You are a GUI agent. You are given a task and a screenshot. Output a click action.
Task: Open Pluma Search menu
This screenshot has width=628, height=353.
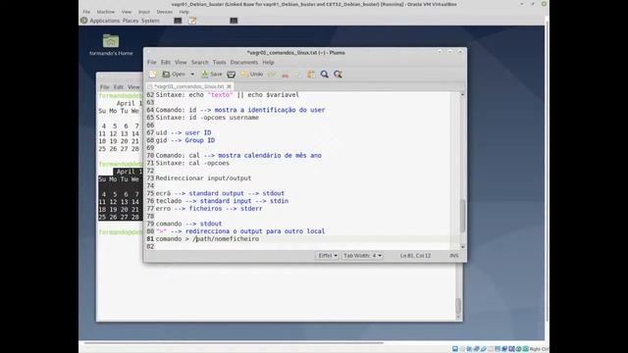tap(199, 63)
